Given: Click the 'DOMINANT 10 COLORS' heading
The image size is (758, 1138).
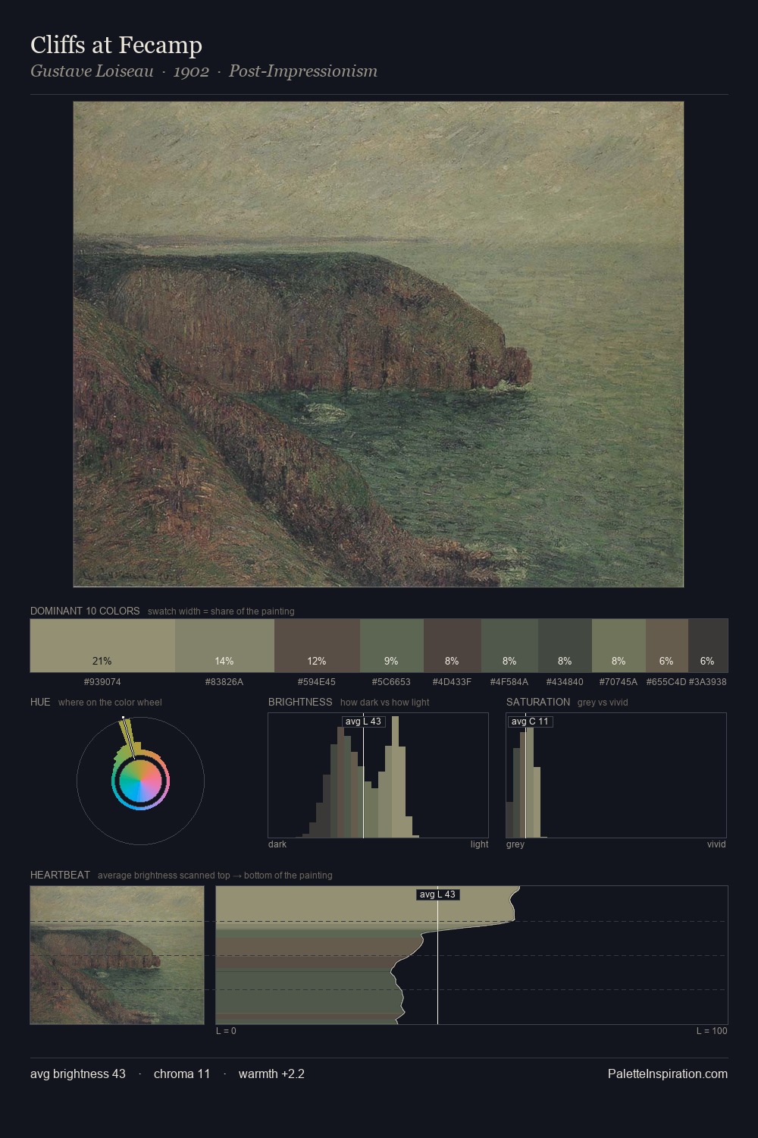Looking at the screenshot, I should [85, 611].
